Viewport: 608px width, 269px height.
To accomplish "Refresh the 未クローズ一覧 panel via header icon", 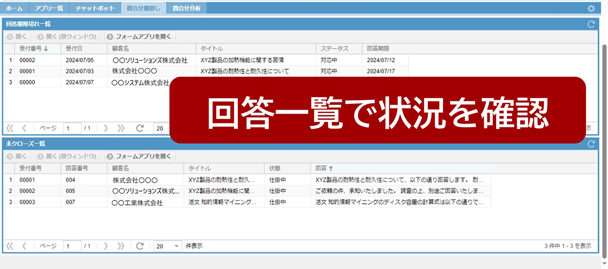I will 591,144.
